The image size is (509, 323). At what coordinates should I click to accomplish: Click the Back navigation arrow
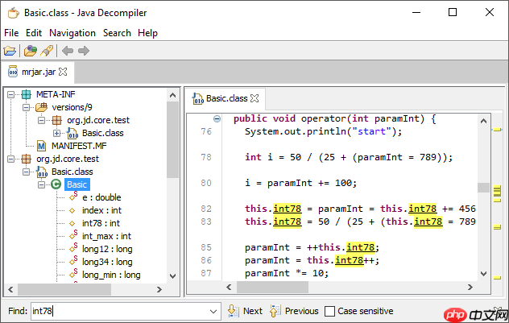coord(68,51)
